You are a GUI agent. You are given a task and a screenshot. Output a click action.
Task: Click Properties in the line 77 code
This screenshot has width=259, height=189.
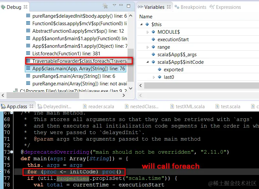tap(73, 178)
